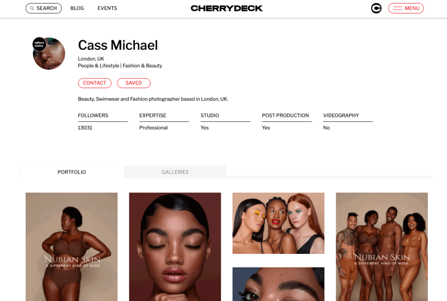This screenshot has height=301, width=447.
Task: Click the CHERRYDECK logo
Action: 227,8
